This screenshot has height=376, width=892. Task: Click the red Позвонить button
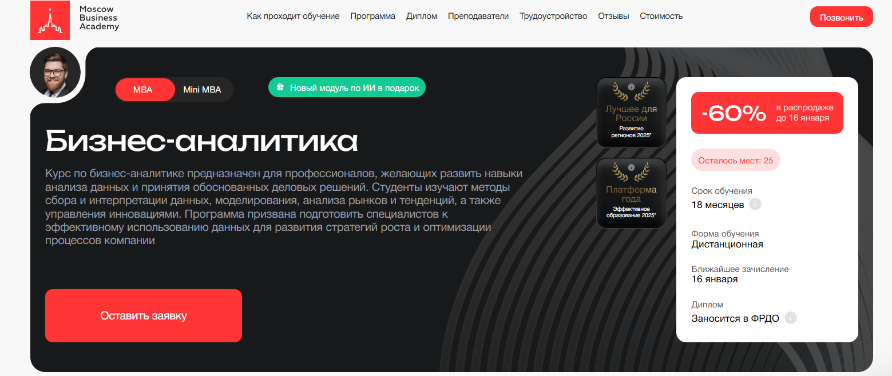(x=841, y=17)
